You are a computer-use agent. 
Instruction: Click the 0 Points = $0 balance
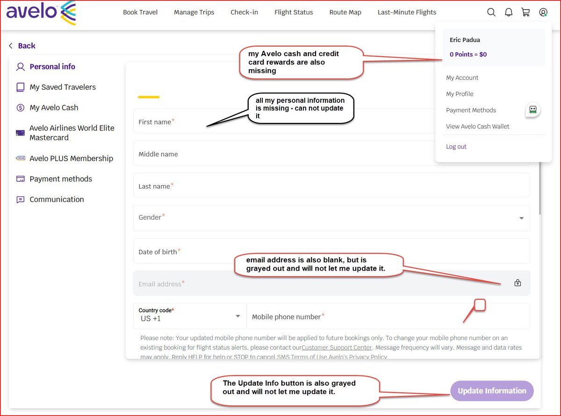click(x=468, y=54)
